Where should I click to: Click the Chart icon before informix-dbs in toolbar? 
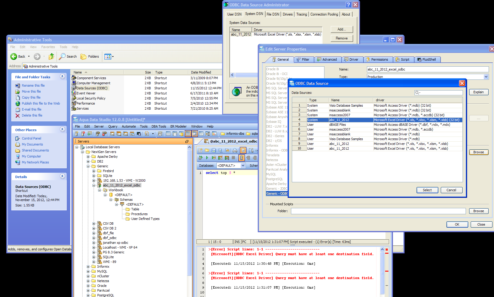tap(214, 134)
